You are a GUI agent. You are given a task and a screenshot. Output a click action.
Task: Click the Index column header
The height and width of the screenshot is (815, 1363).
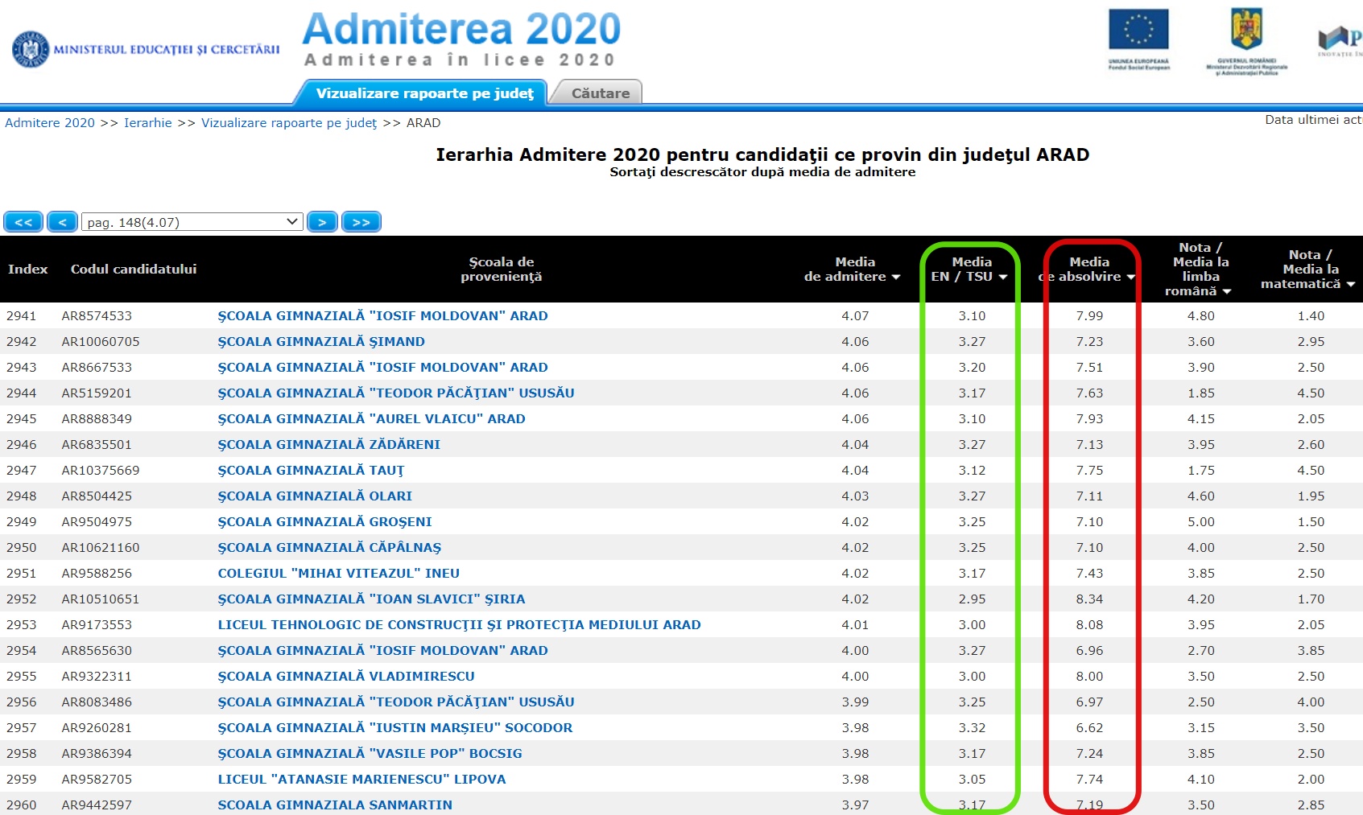coord(27,269)
